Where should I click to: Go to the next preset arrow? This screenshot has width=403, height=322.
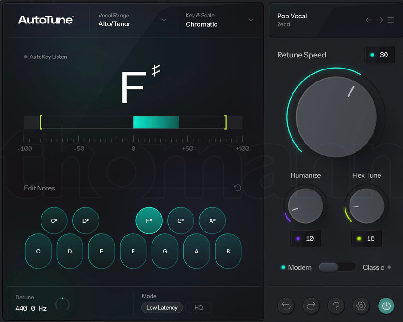tap(380, 20)
